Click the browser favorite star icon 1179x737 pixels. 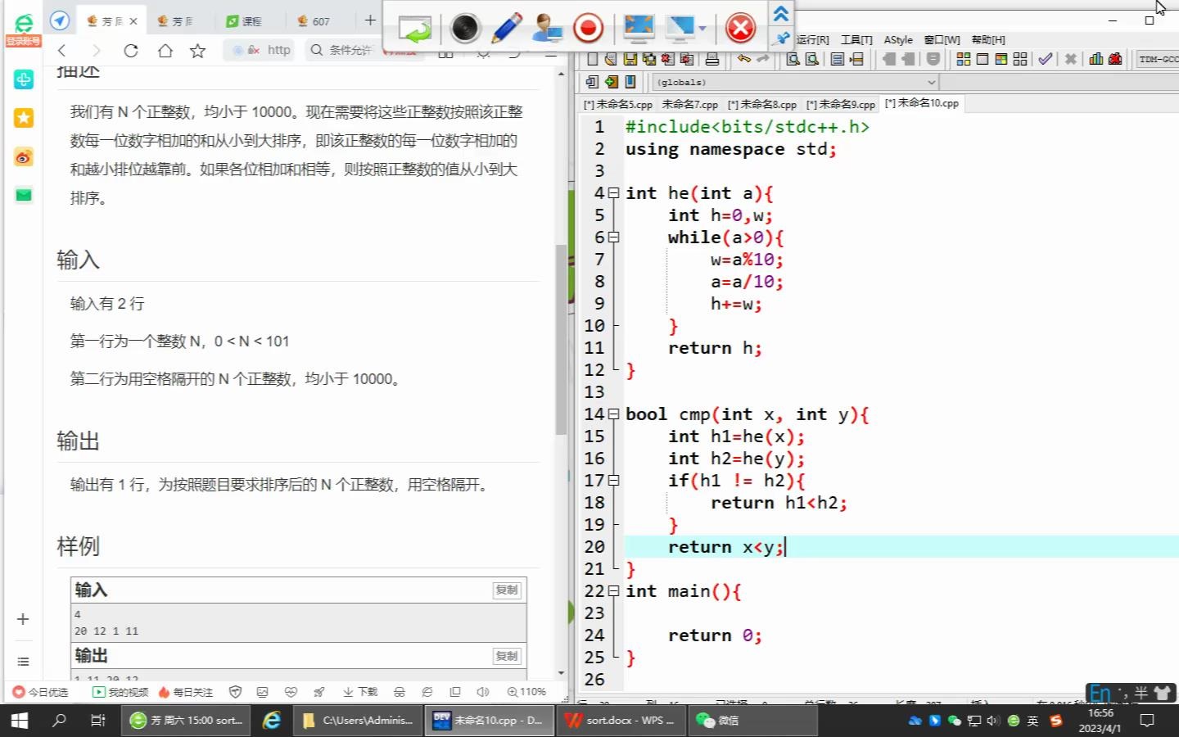[x=197, y=51]
